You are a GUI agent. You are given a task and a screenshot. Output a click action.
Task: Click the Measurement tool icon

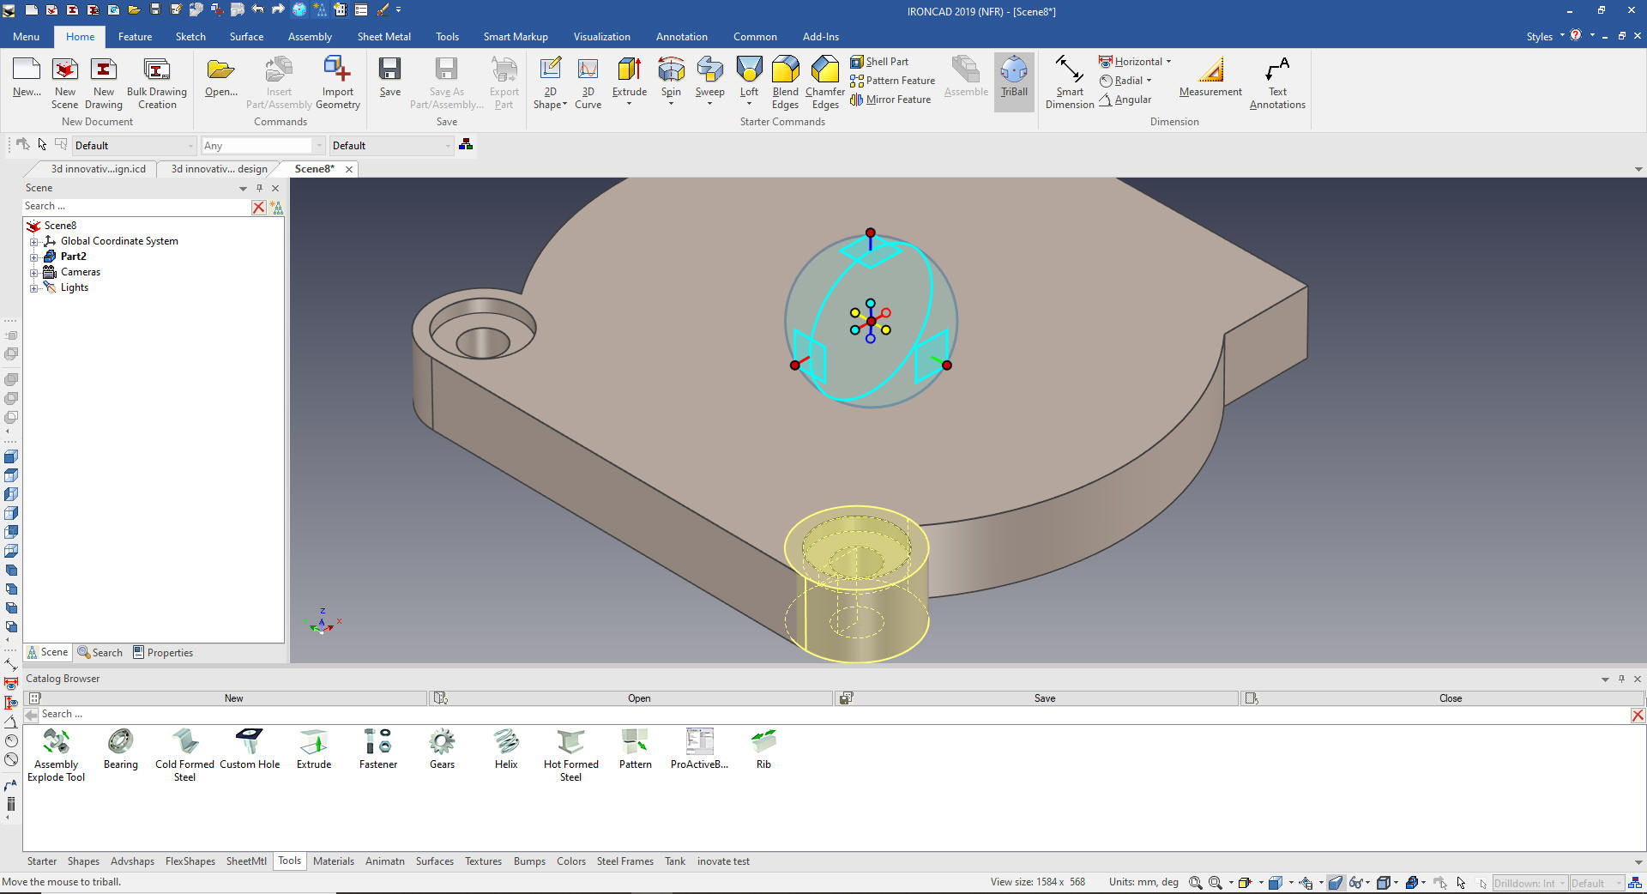click(x=1210, y=78)
